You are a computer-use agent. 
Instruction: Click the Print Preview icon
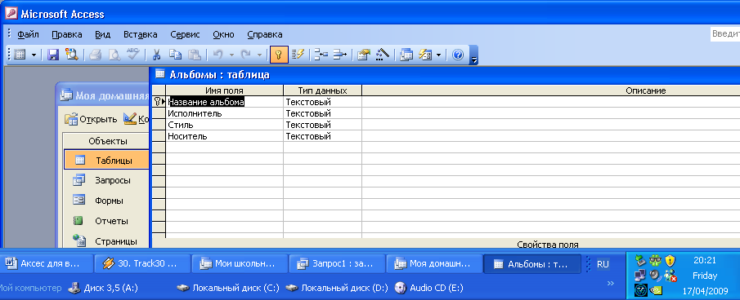tap(114, 55)
